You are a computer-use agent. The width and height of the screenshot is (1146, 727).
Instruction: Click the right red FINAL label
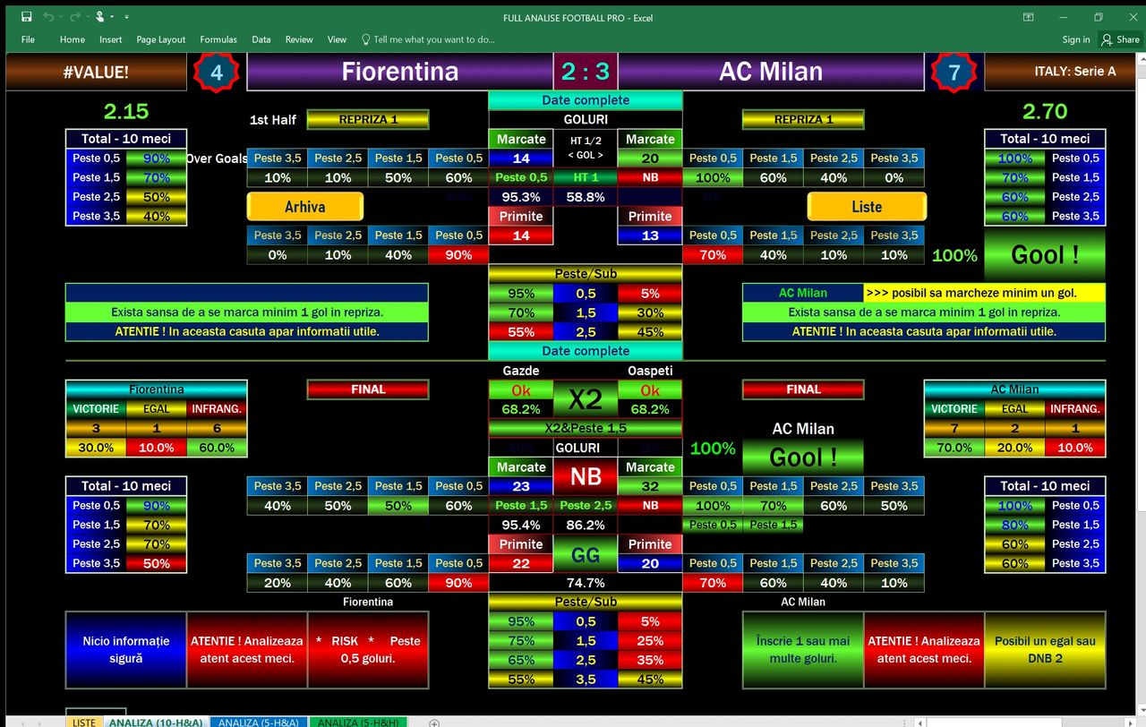point(803,389)
